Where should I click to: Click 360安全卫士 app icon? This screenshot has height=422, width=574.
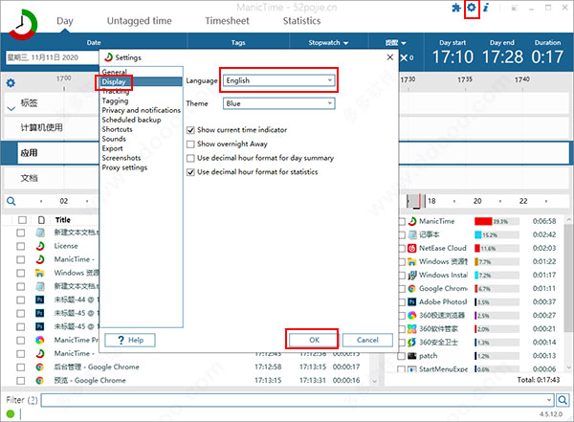[412, 343]
